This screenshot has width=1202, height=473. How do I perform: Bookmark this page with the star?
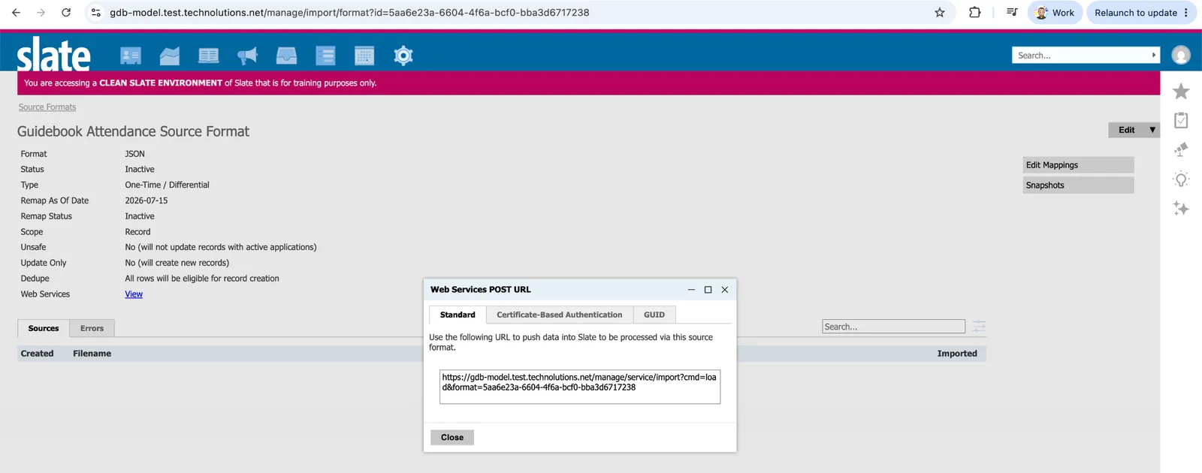point(939,13)
